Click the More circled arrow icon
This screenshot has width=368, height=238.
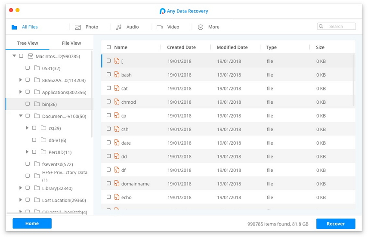tap(201, 27)
